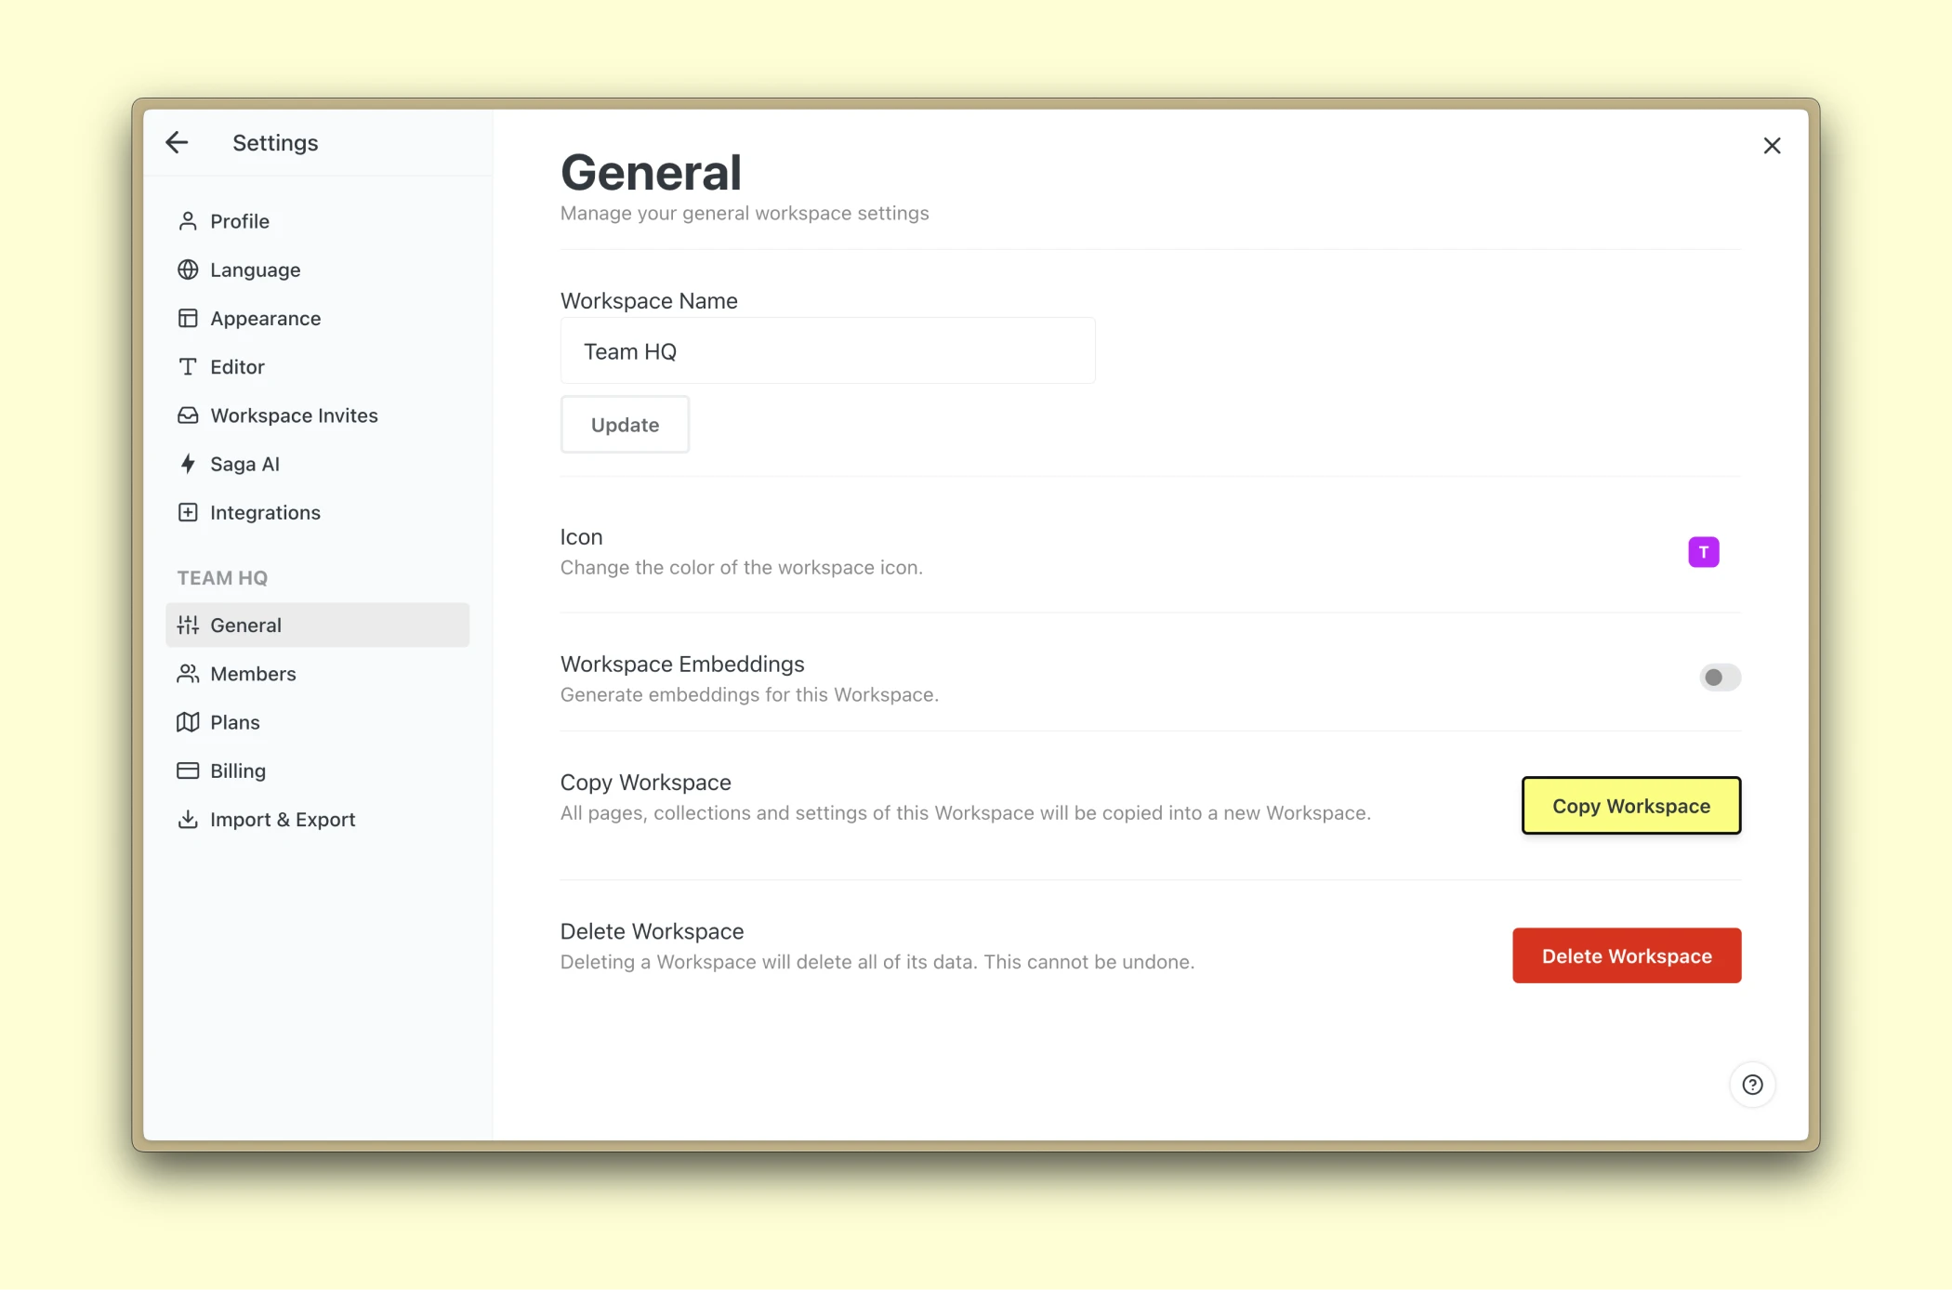Switch to the General settings section
This screenshot has height=1290, width=1952.
245,625
